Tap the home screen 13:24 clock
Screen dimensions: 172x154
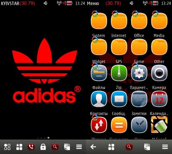pyautogui.click(x=80, y=3)
